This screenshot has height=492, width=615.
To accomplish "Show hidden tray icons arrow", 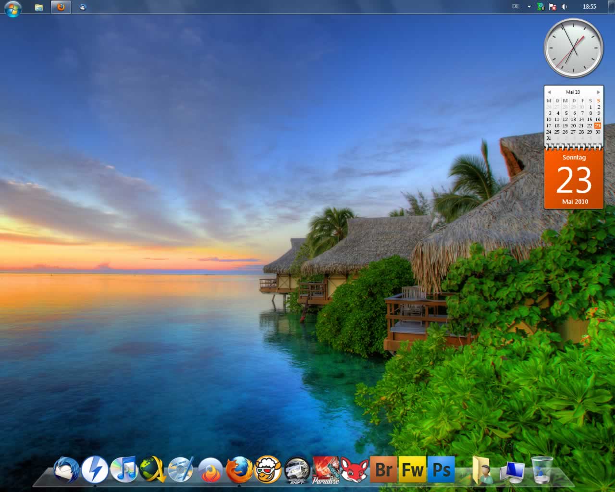I will click(529, 7).
